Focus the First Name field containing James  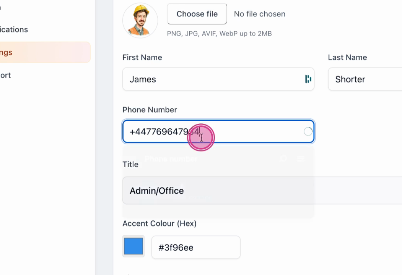(x=218, y=79)
